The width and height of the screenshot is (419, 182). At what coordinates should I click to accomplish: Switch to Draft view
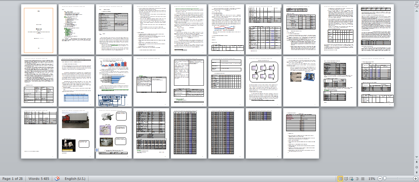point(363,179)
